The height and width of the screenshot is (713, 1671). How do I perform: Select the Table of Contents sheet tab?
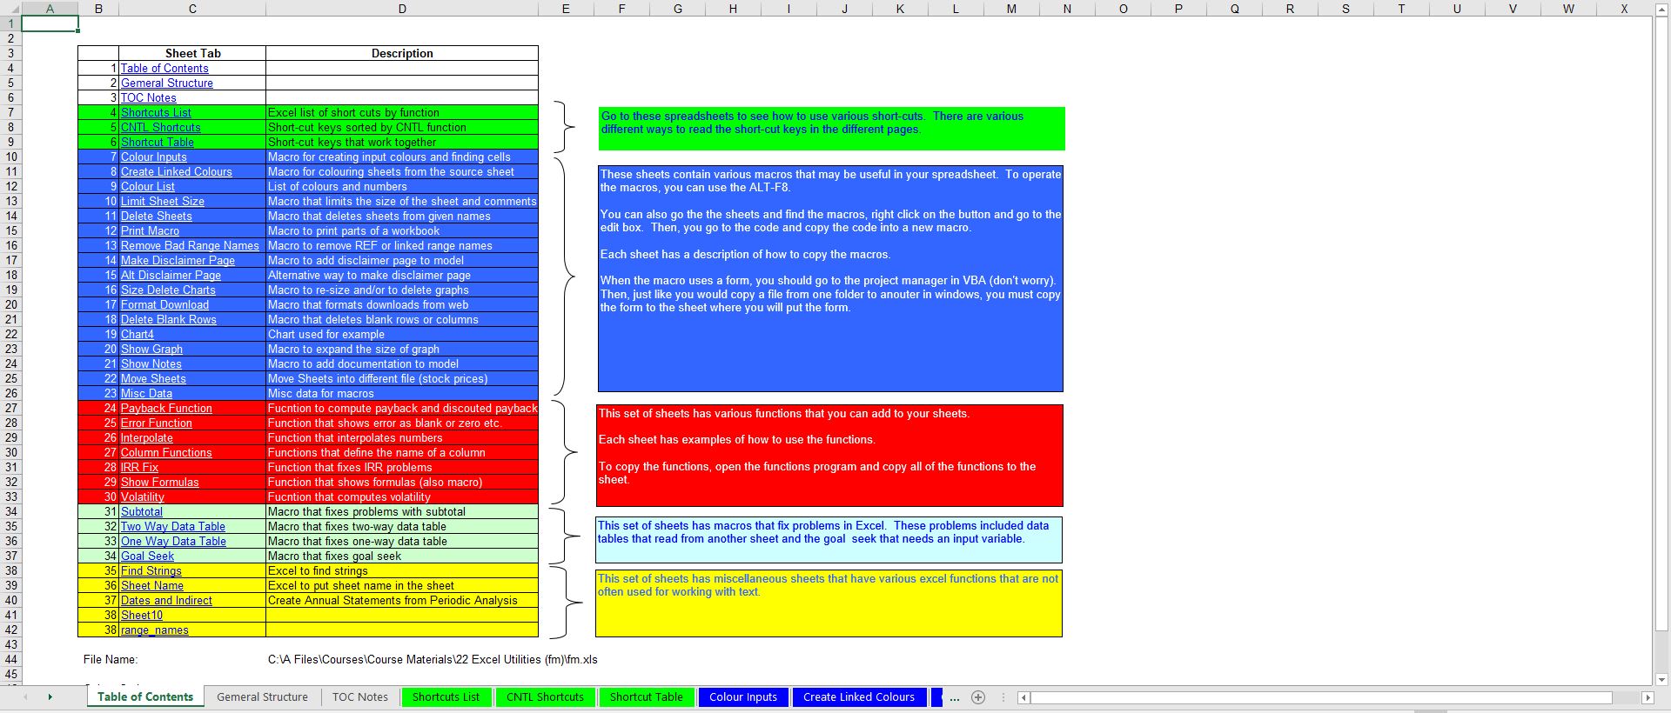pos(145,697)
